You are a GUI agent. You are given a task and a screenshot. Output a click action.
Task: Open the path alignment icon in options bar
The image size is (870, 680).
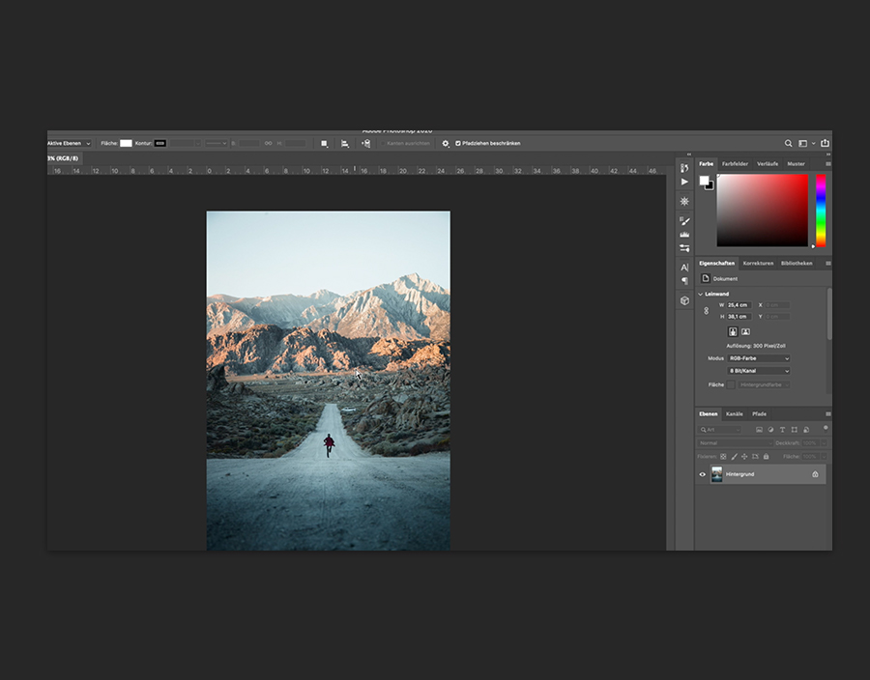[x=344, y=144]
